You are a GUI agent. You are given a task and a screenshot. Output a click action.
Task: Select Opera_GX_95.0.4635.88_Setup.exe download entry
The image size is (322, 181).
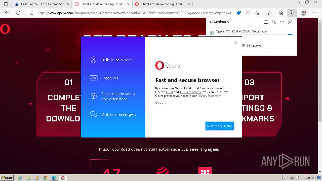tap(241, 31)
